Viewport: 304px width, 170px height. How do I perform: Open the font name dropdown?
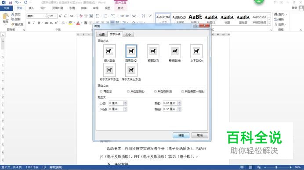point(45,16)
